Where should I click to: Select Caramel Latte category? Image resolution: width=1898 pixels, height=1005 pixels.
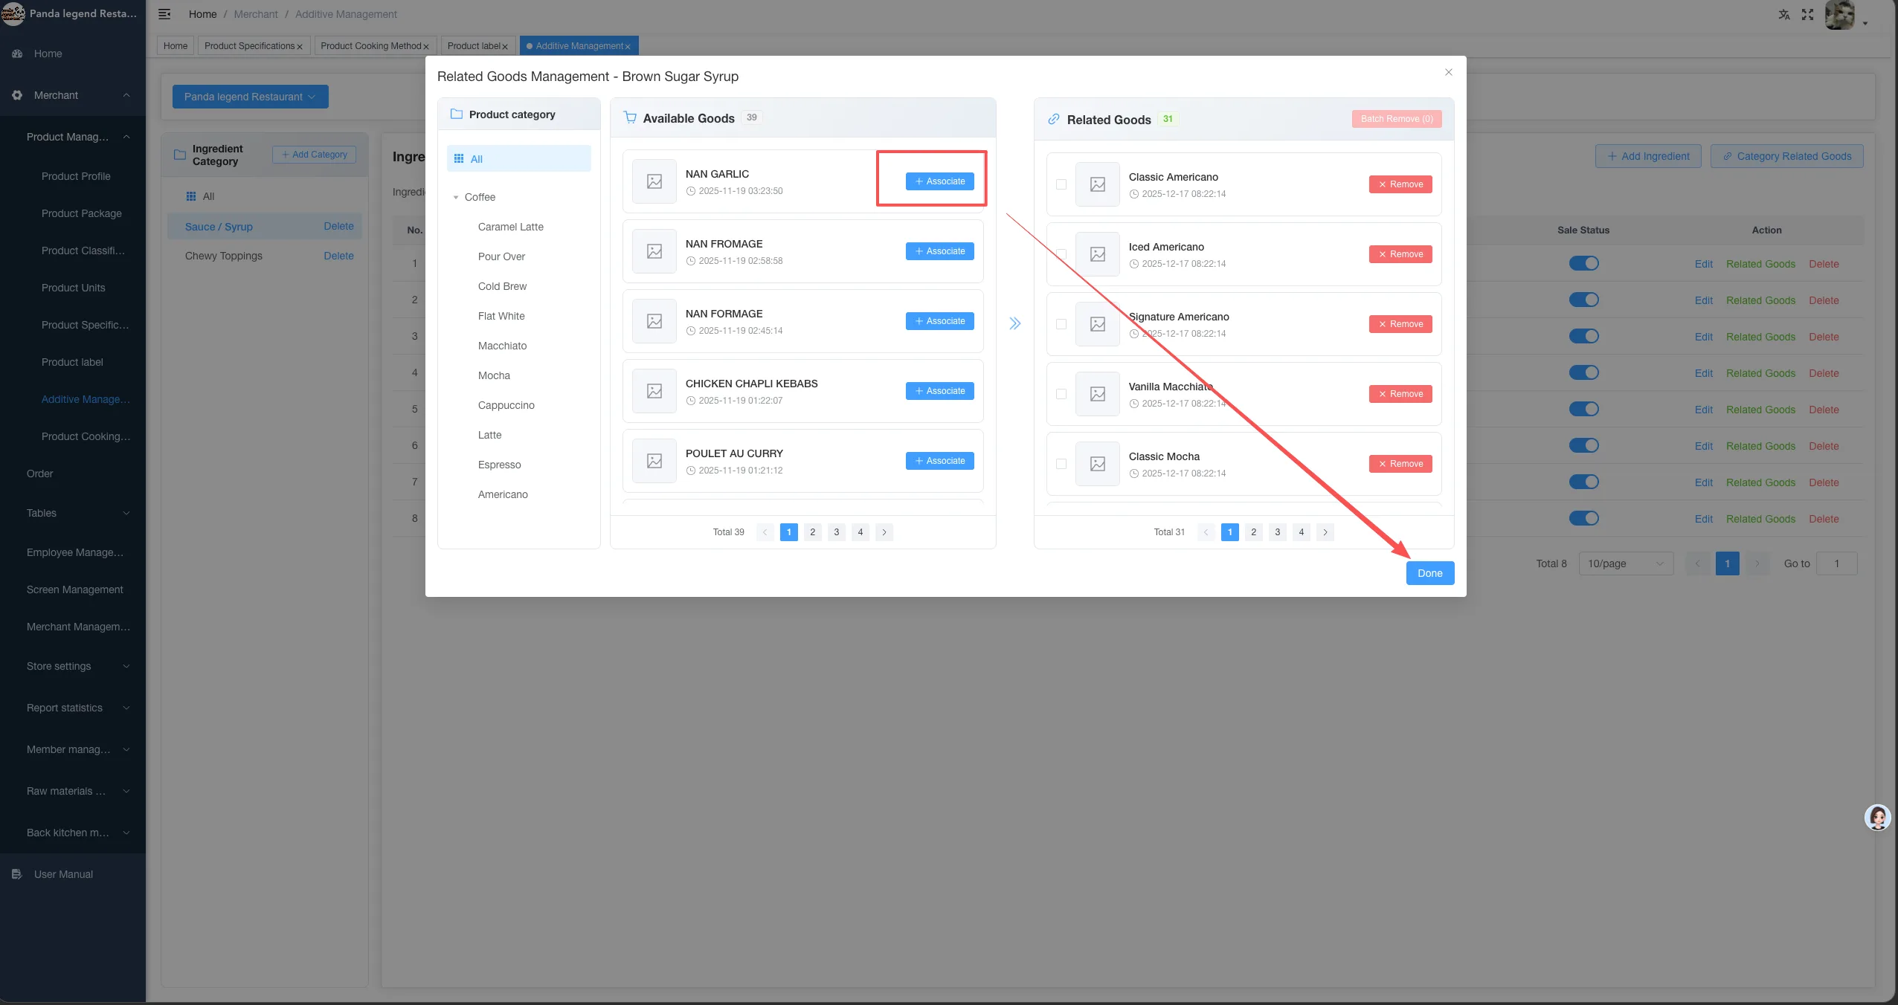[x=511, y=227]
